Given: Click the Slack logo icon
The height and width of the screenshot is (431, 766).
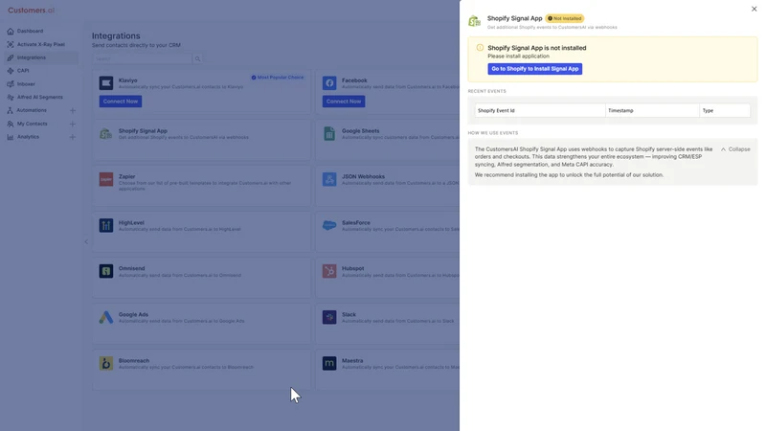Looking at the screenshot, I should coord(329,317).
